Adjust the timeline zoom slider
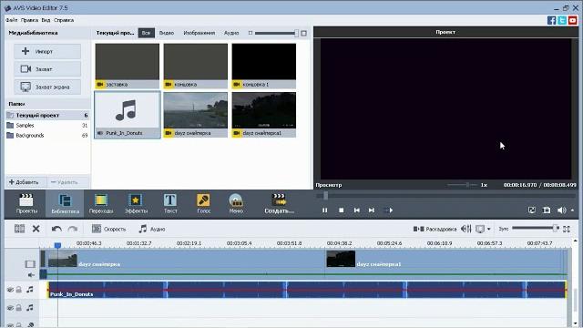The image size is (583, 328). coord(536,228)
